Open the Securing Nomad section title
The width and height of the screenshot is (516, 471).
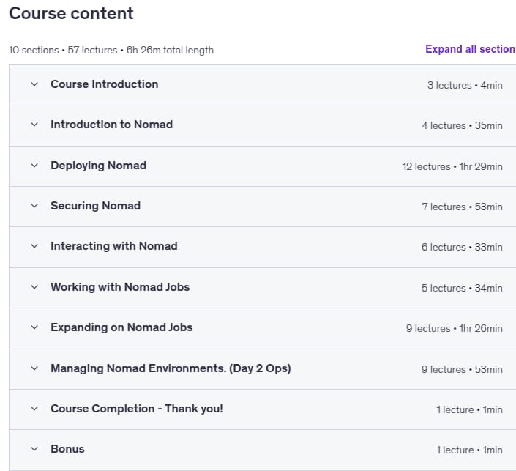(x=95, y=206)
